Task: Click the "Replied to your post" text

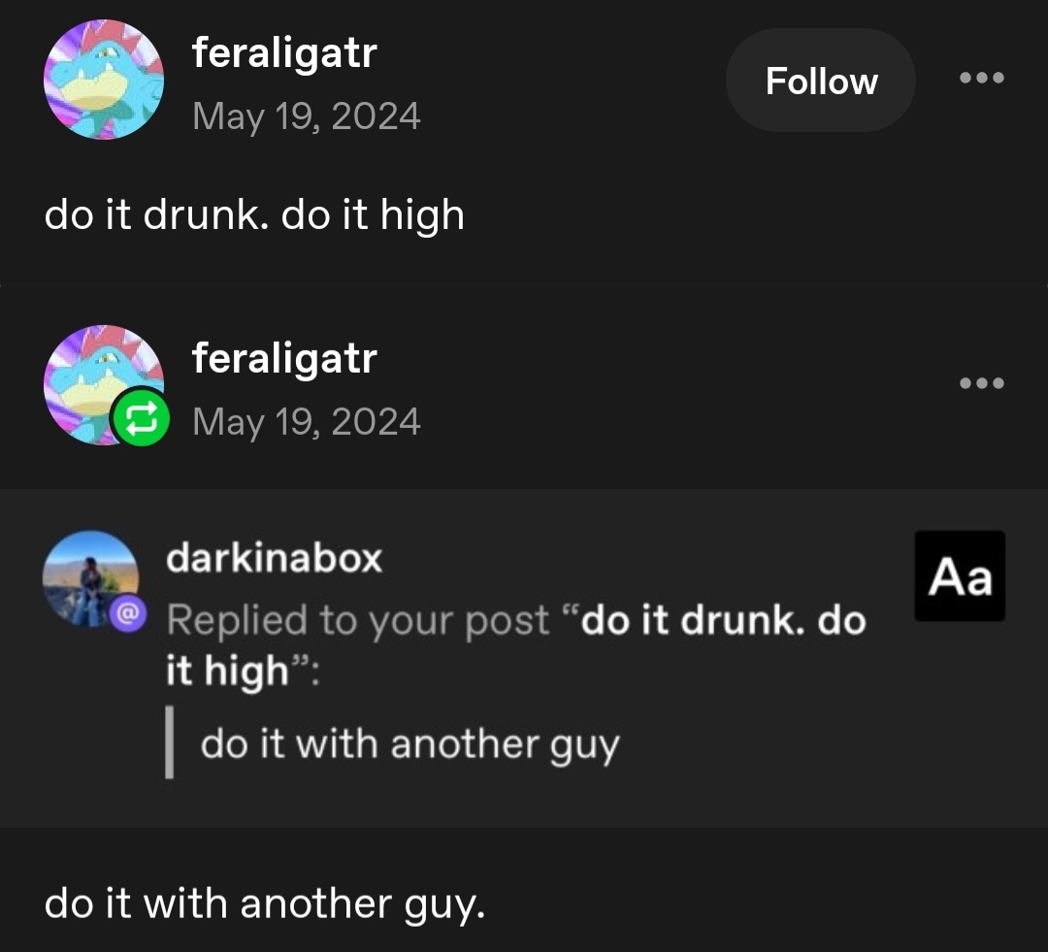Action: coord(358,620)
